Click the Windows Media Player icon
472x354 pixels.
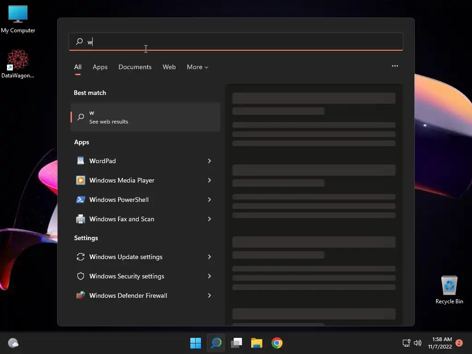tap(80, 180)
